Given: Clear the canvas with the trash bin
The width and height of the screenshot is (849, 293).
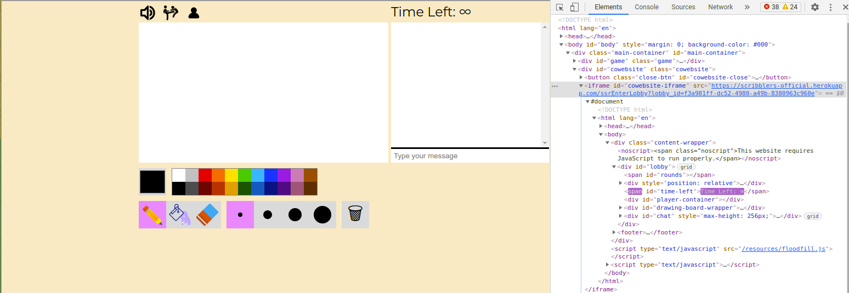Looking at the screenshot, I should 355,215.
